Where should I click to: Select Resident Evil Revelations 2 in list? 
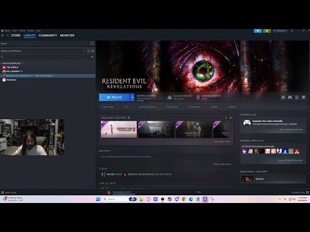pyautogui.click(x=48, y=75)
